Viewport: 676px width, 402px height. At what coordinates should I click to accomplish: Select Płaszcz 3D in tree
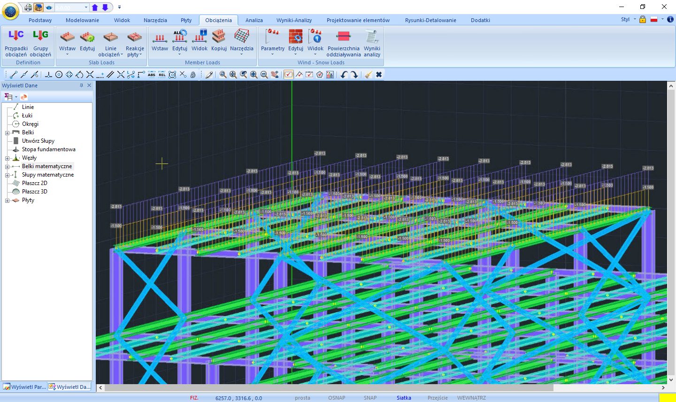34,192
